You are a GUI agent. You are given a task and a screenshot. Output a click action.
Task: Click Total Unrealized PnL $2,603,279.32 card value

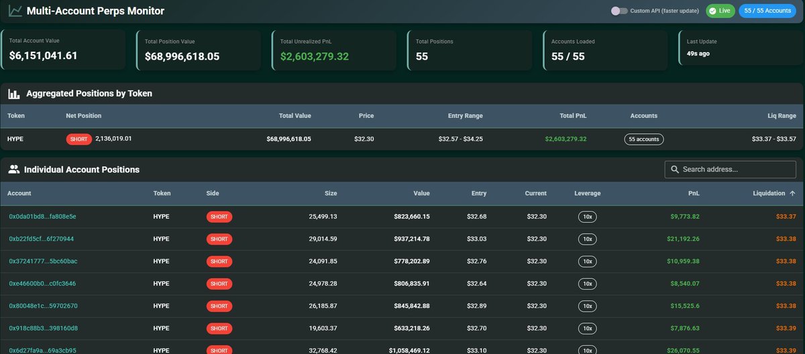click(315, 56)
